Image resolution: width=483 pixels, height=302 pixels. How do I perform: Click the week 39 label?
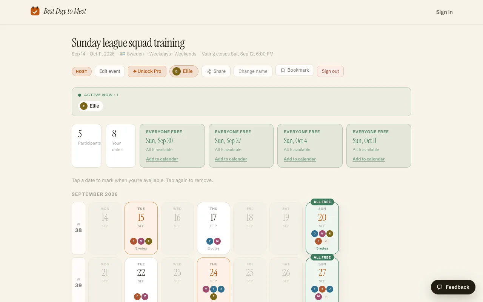click(x=78, y=280)
